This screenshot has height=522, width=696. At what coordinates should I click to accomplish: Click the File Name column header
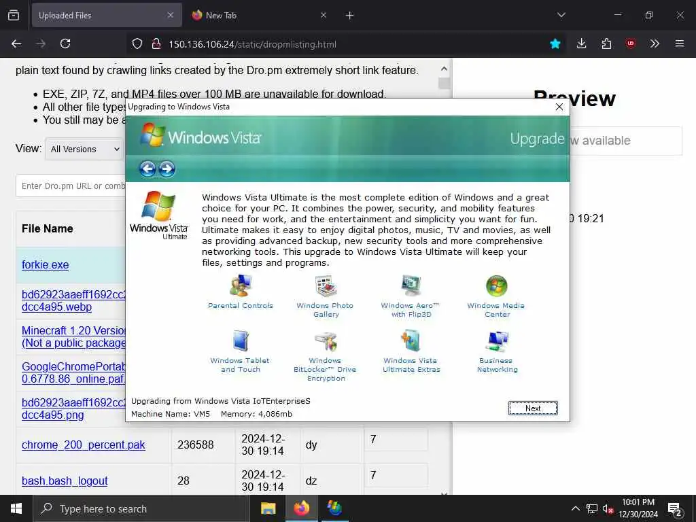click(48, 228)
